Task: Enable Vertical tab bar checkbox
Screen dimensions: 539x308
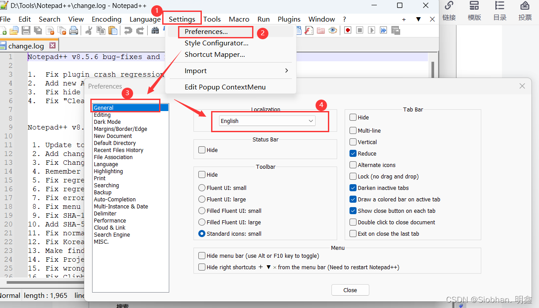Action: pyautogui.click(x=353, y=142)
